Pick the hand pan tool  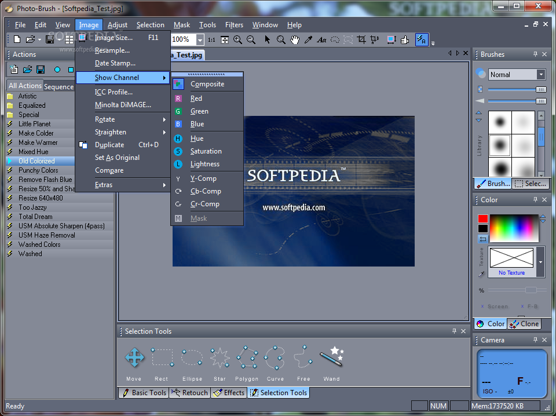(x=295, y=40)
